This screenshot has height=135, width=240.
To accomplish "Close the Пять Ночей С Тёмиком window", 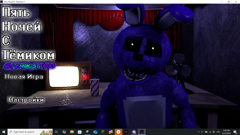I will (x=236, y=2).
